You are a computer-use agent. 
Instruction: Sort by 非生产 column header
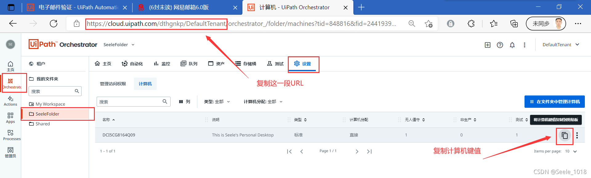point(468,120)
